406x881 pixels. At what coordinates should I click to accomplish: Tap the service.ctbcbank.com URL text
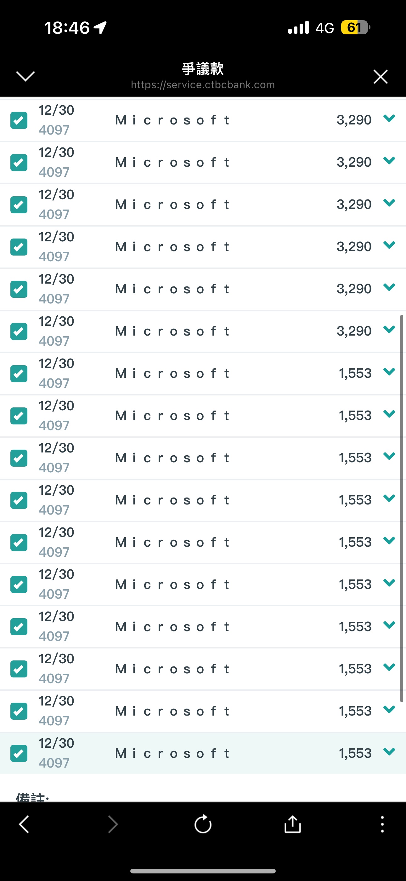203,85
